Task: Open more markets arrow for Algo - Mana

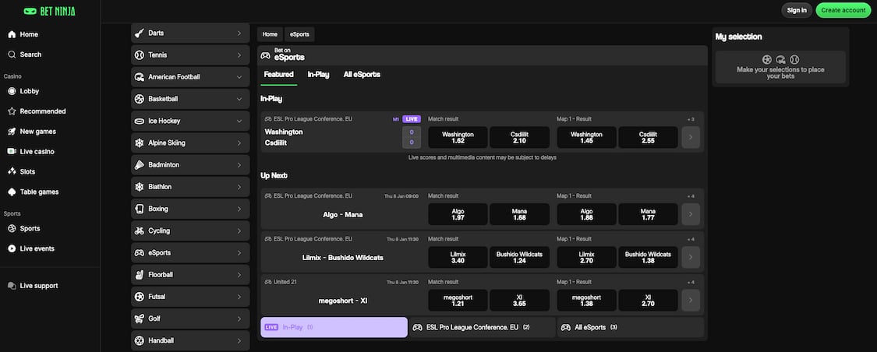Action: coord(691,214)
